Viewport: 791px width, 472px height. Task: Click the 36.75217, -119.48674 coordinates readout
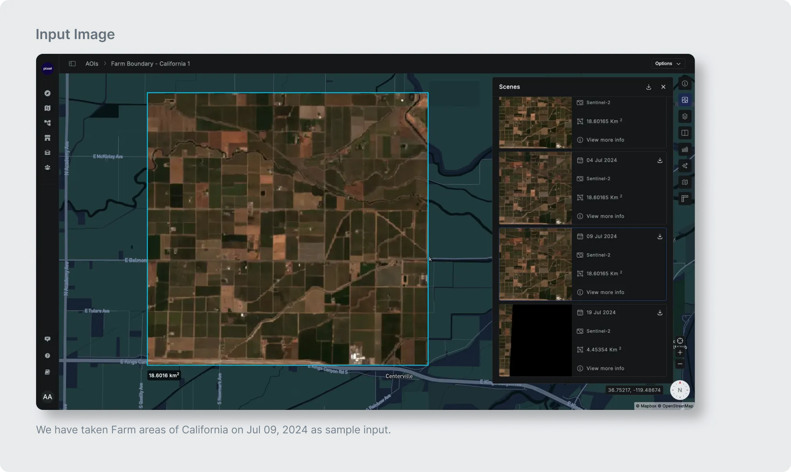(634, 390)
